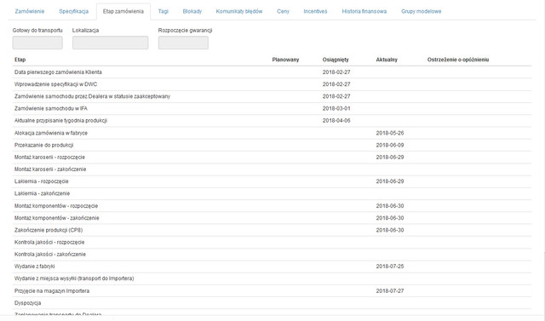Click the Gotowy do transportu input field
545x321 pixels.
(x=37, y=43)
